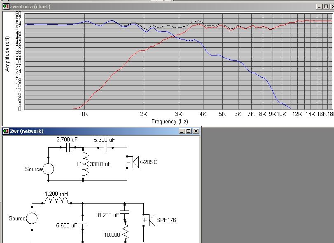
Task: Close the Zwr network window
Action: pyautogui.click(x=196, y=131)
